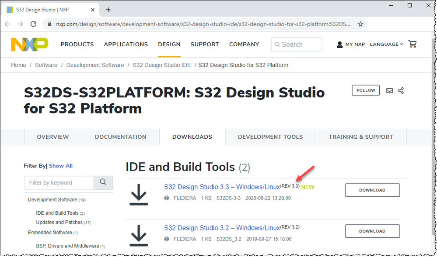Switch to the DEVELOPMENT TOOLS tab
Viewport: 437px width, 257px height.
click(270, 137)
